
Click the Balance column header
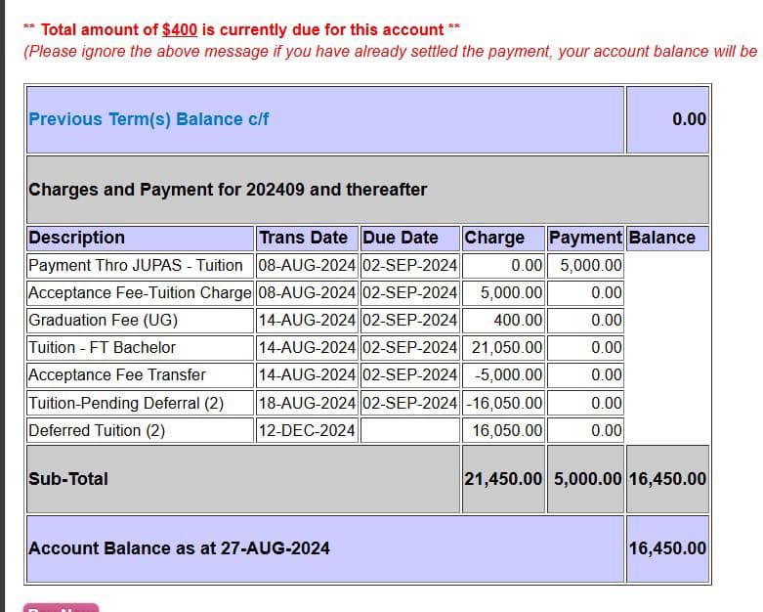(x=661, y=238)
